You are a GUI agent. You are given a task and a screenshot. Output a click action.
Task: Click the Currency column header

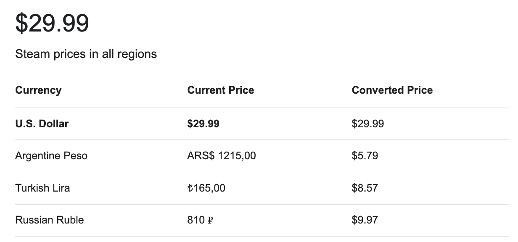tap(38, 90)
